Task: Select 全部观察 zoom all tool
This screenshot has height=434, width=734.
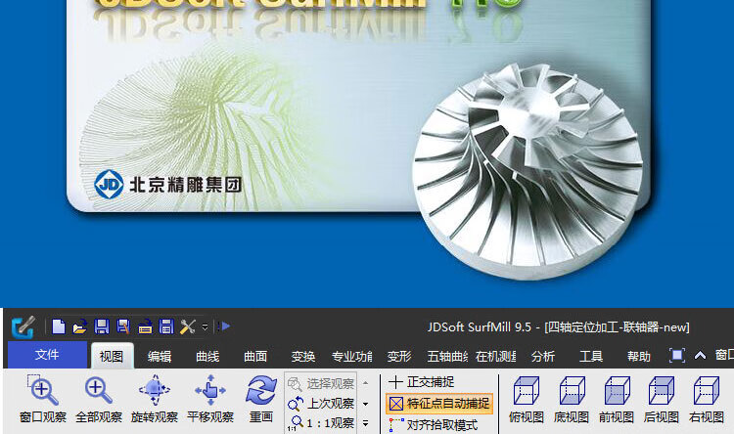Action: [x=98, y=399]
